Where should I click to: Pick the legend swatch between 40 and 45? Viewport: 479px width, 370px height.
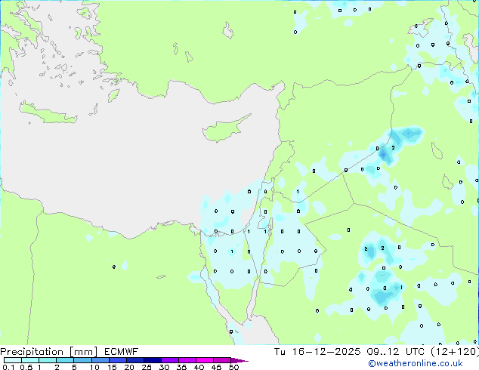tap(205, 360)
